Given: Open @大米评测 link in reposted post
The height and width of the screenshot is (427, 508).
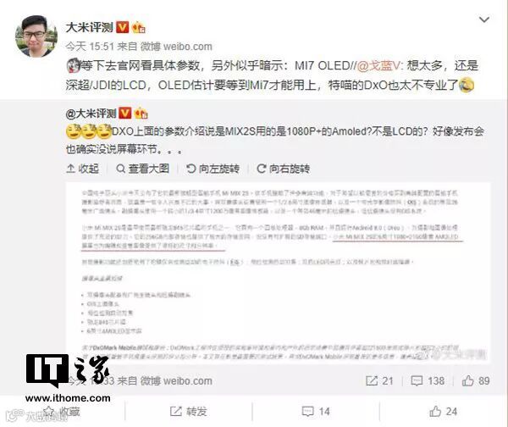Looking at the screenshot, I should (x=91, y=114).
